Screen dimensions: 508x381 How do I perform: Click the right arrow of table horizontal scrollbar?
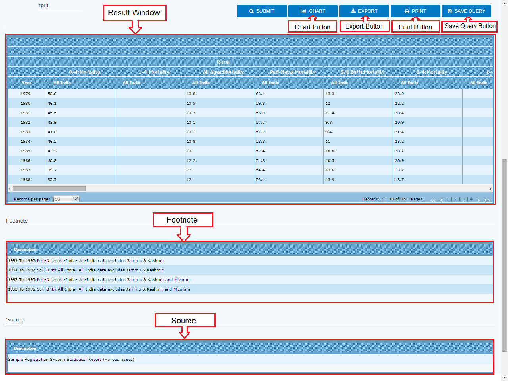click(490, 189)
